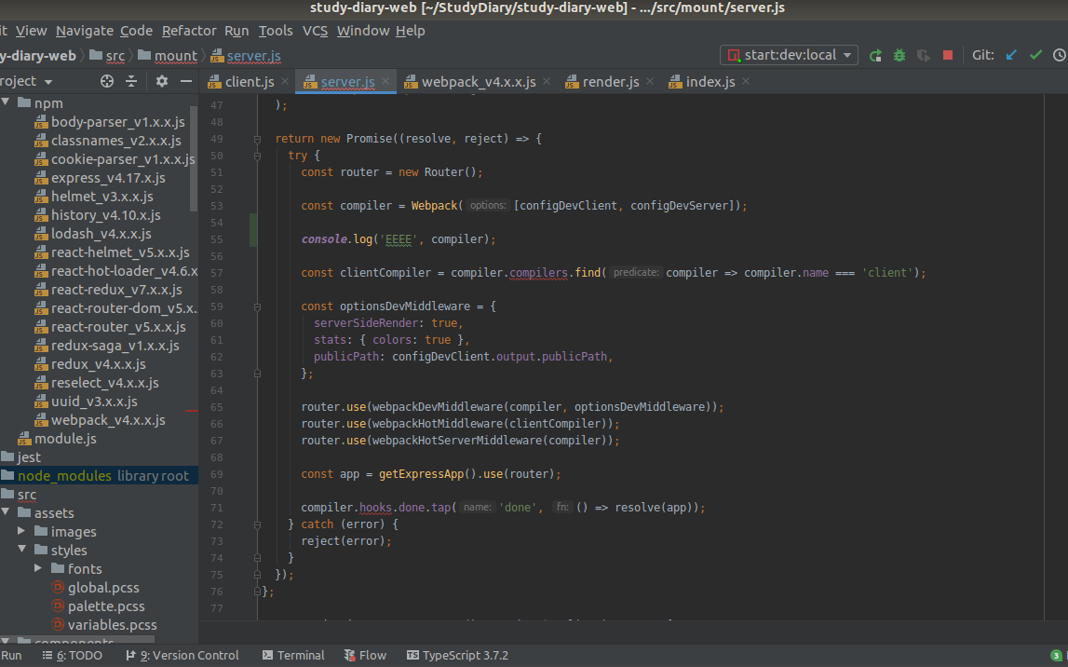
Task: Collapse the npm folder arrow
Action: (7, 102)
